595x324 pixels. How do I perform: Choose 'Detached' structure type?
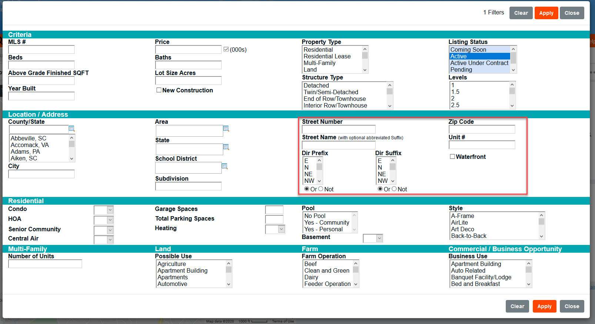pos(345,85)
